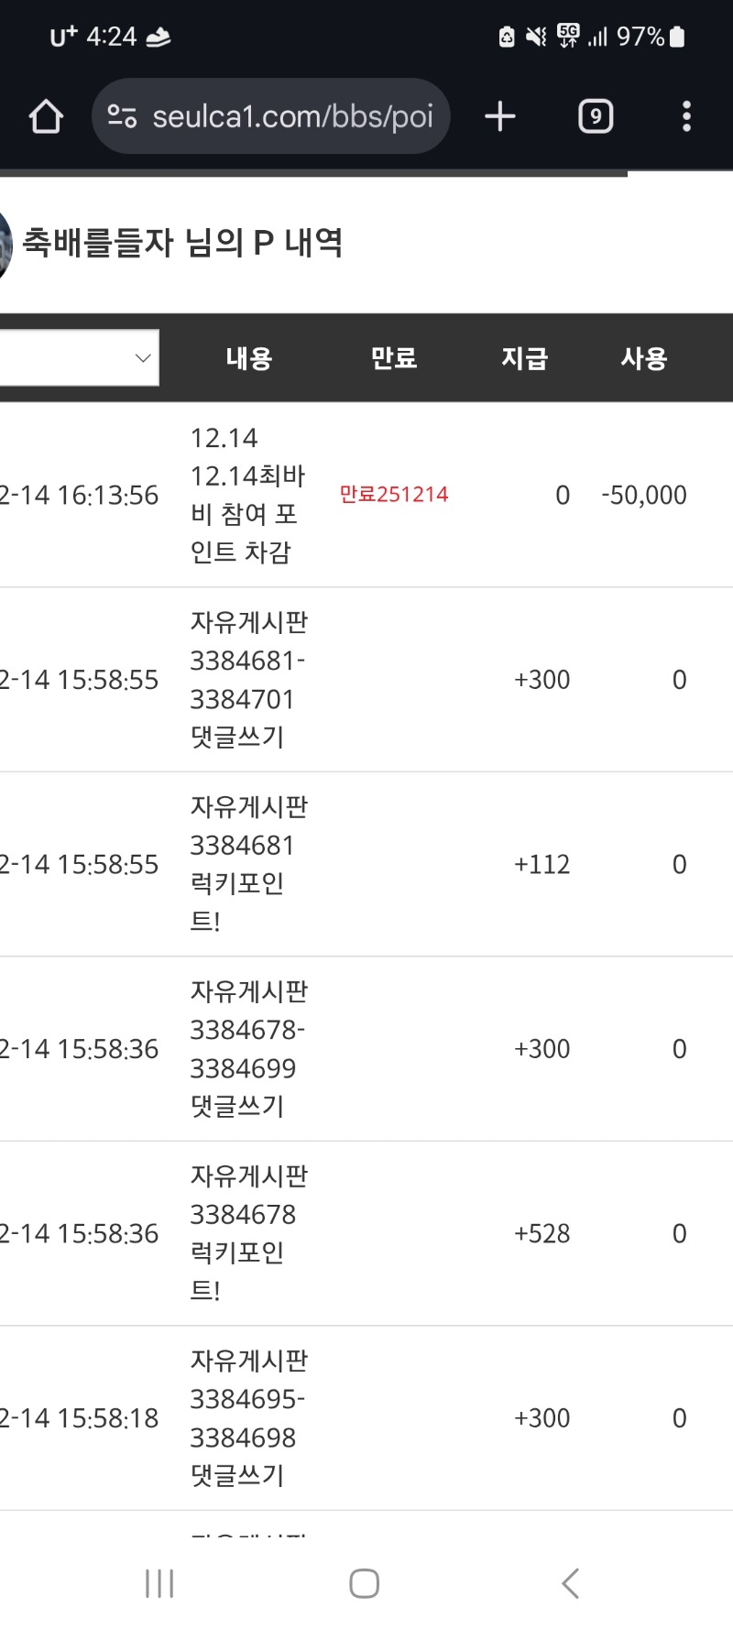Open the browser menu with three dots
733x1629 pixels.
[x=686, y=115]
